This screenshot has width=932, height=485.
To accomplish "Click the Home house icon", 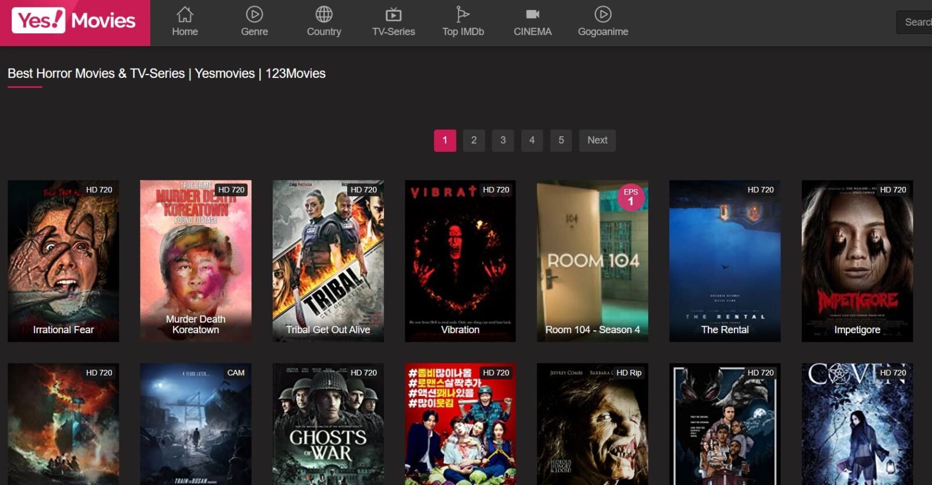I will [185, 15].
